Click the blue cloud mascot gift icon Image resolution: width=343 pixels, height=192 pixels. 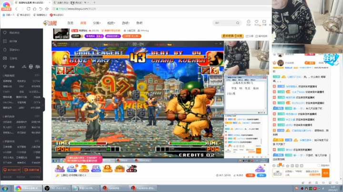[71, 168]
